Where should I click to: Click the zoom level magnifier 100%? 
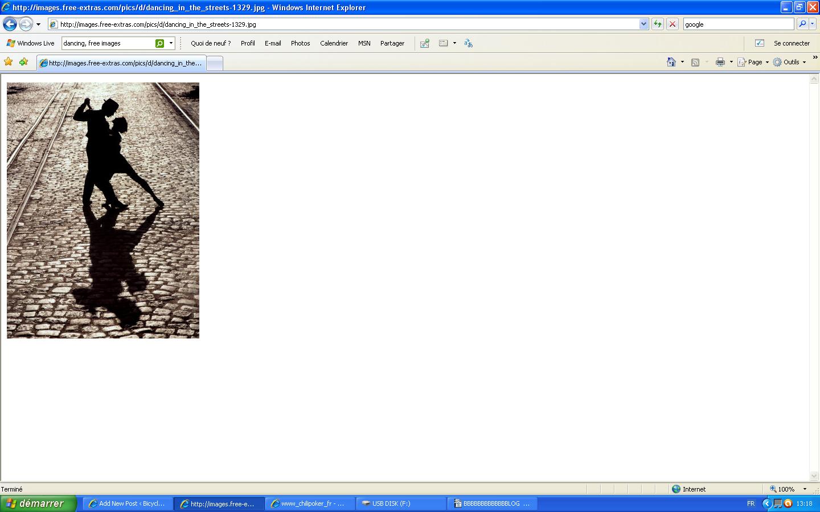pos(782,489)
